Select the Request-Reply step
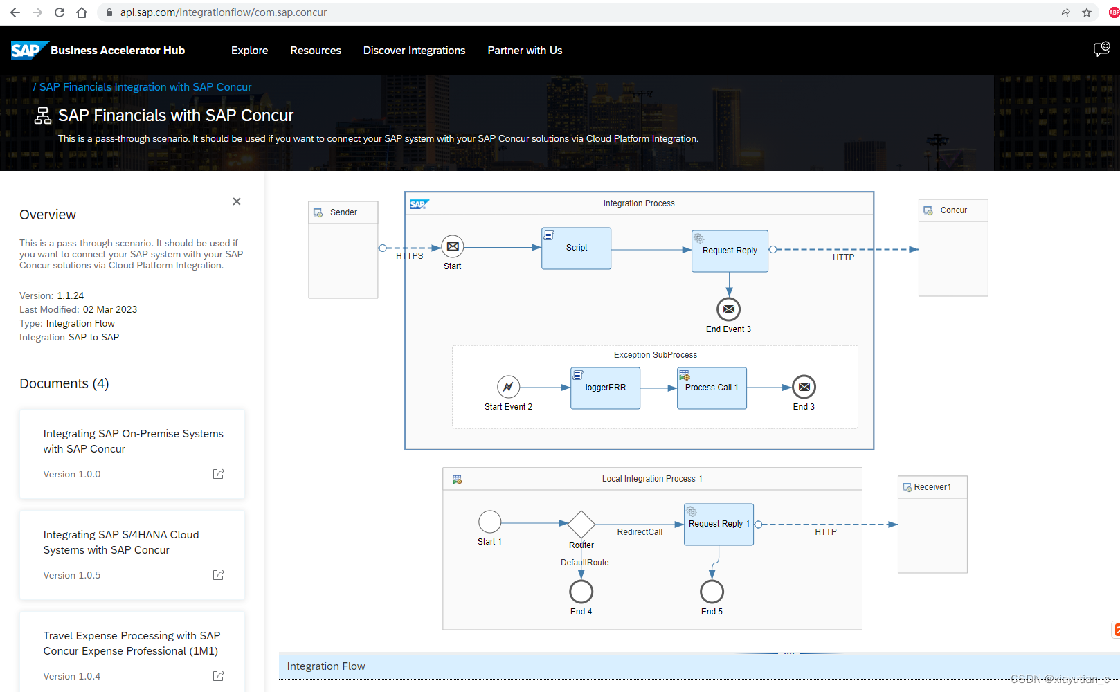 730,251
